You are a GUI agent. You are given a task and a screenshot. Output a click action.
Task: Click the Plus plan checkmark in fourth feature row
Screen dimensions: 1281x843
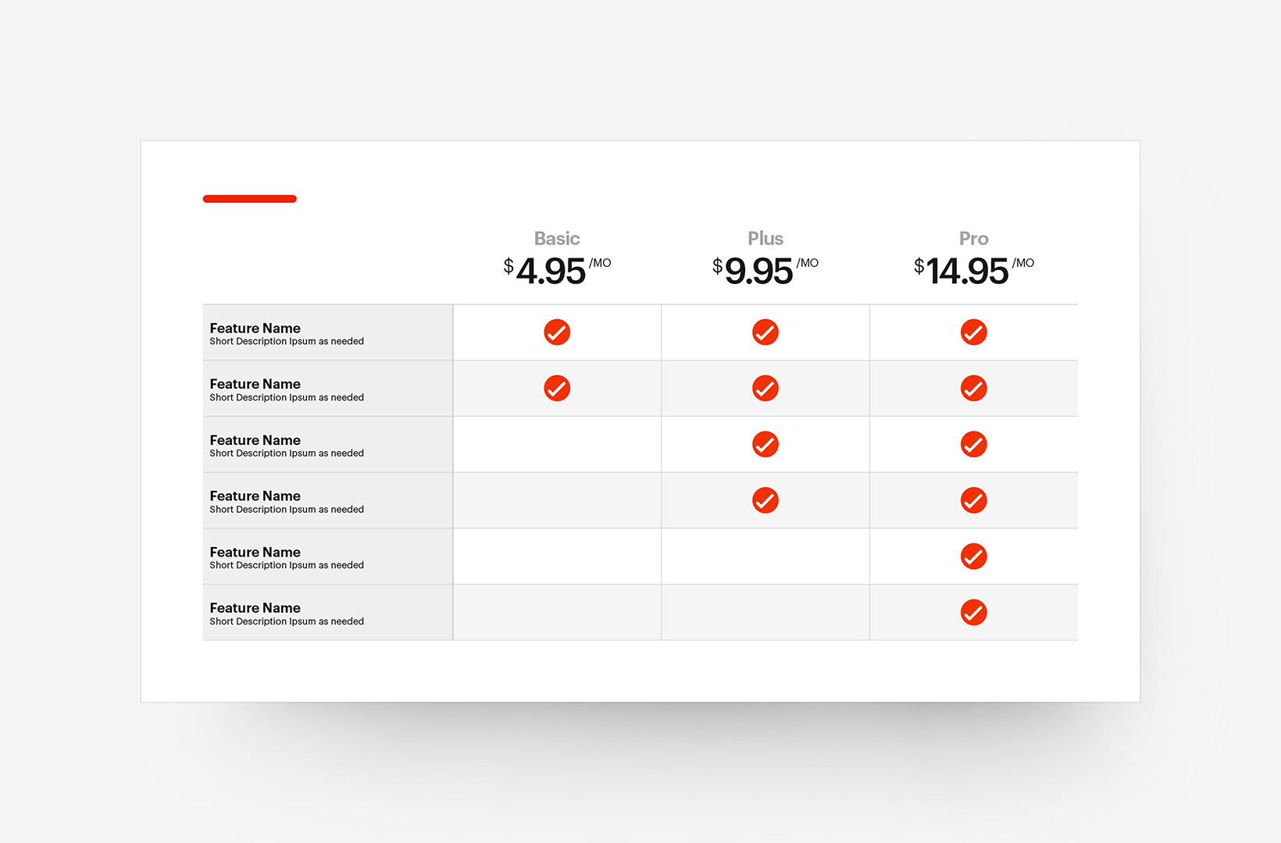pos(765,500)
